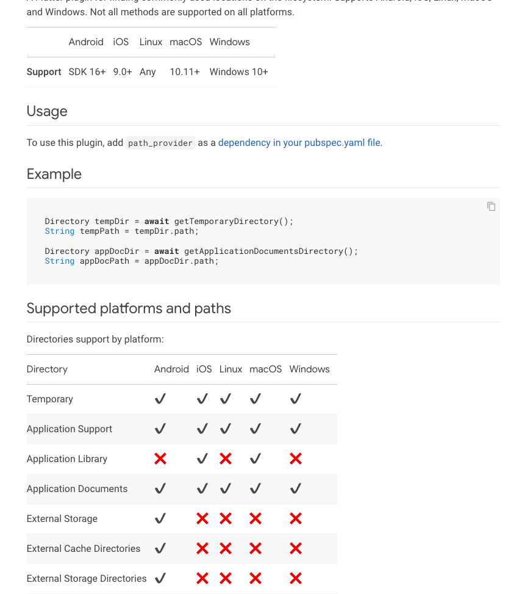Click the red X for Application Library on Android
This screenshot has width=511, height=594.
pyautogui.click(x=160, y=458)
